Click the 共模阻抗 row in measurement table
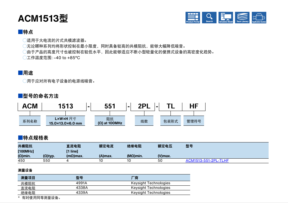288x203 pixels. pyautogui.click(x=104, y=183)
